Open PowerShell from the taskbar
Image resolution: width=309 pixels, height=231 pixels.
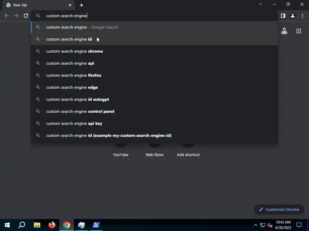96,225
